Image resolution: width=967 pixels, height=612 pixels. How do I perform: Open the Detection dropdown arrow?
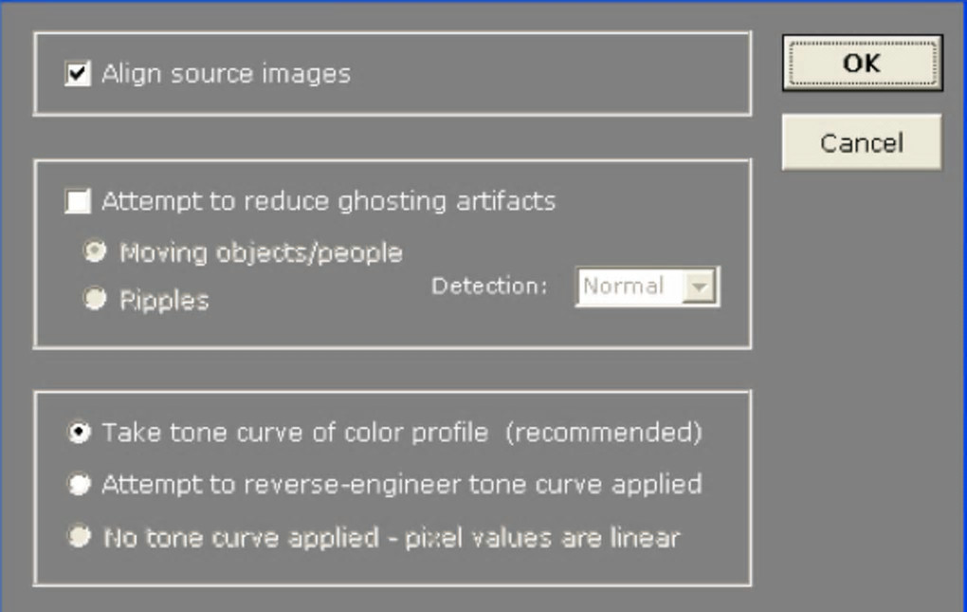click(x=699, y=287)
